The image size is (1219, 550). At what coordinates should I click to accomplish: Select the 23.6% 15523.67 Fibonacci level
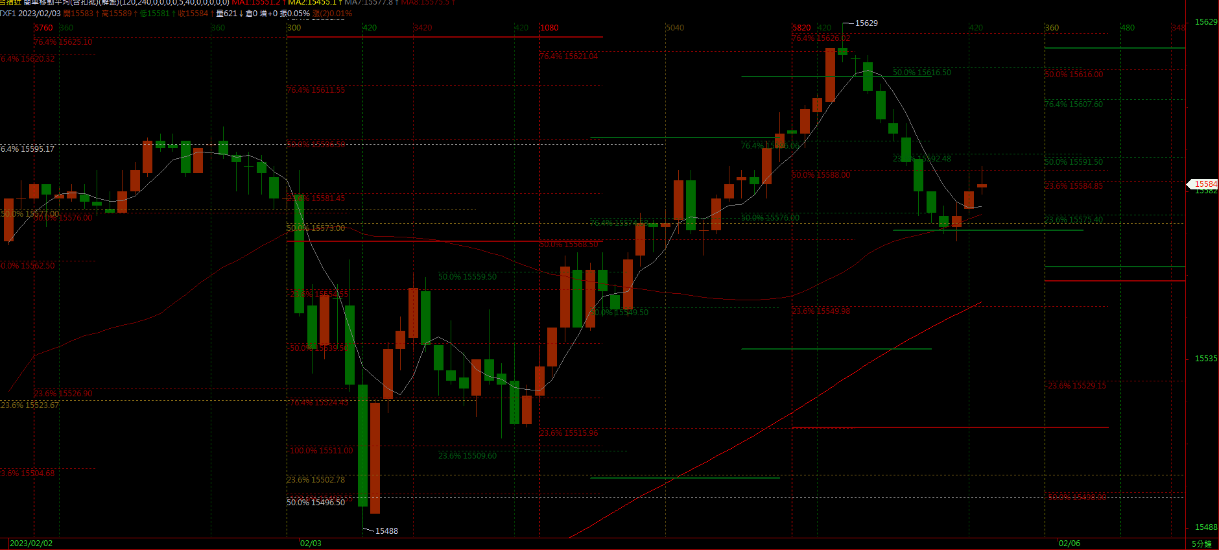(x=30, y=405)
